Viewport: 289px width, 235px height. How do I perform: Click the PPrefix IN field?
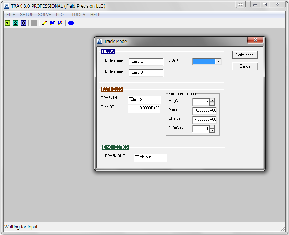[x=144, y=99]
